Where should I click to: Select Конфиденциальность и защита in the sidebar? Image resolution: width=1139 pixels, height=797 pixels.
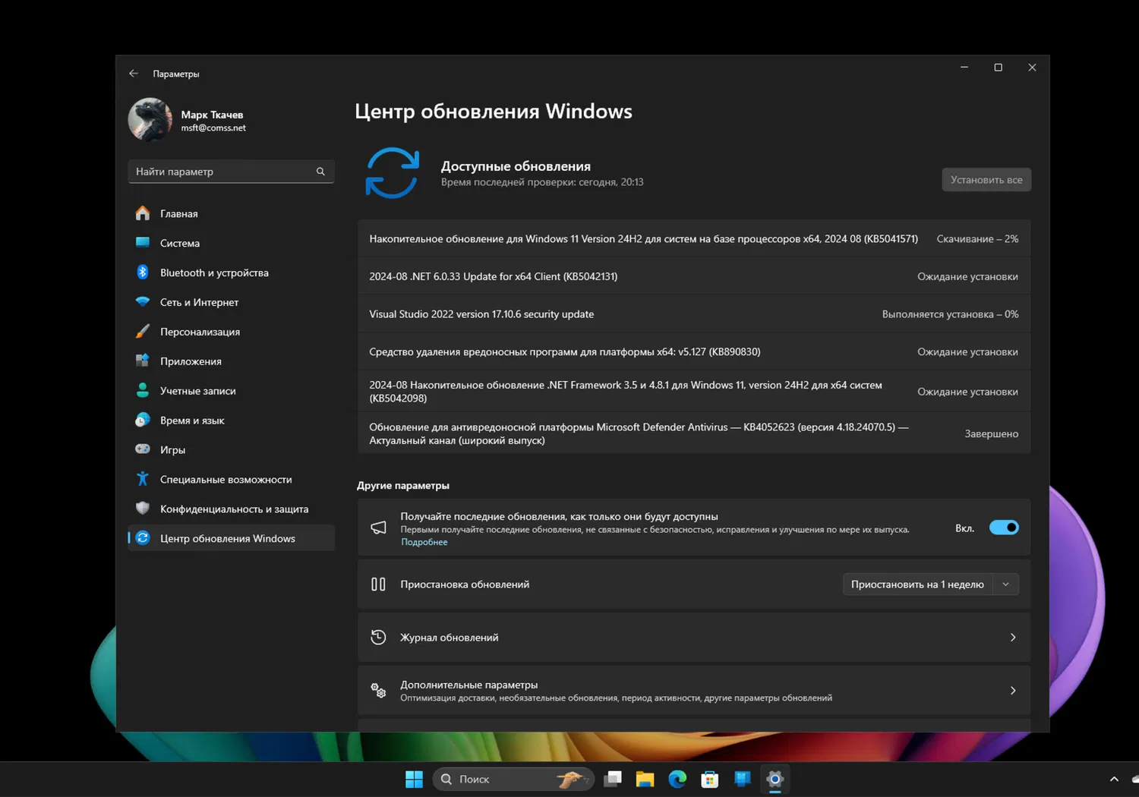(231, 509)
